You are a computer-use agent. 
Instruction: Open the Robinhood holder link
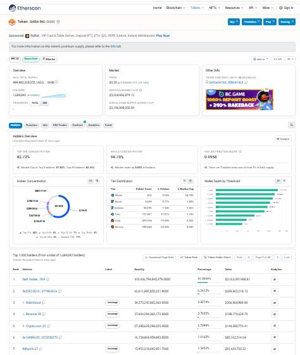33,302
